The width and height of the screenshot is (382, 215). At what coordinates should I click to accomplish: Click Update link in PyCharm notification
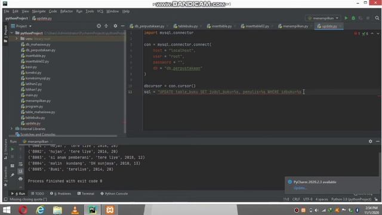pyautogui.click(x=300, y=188)
